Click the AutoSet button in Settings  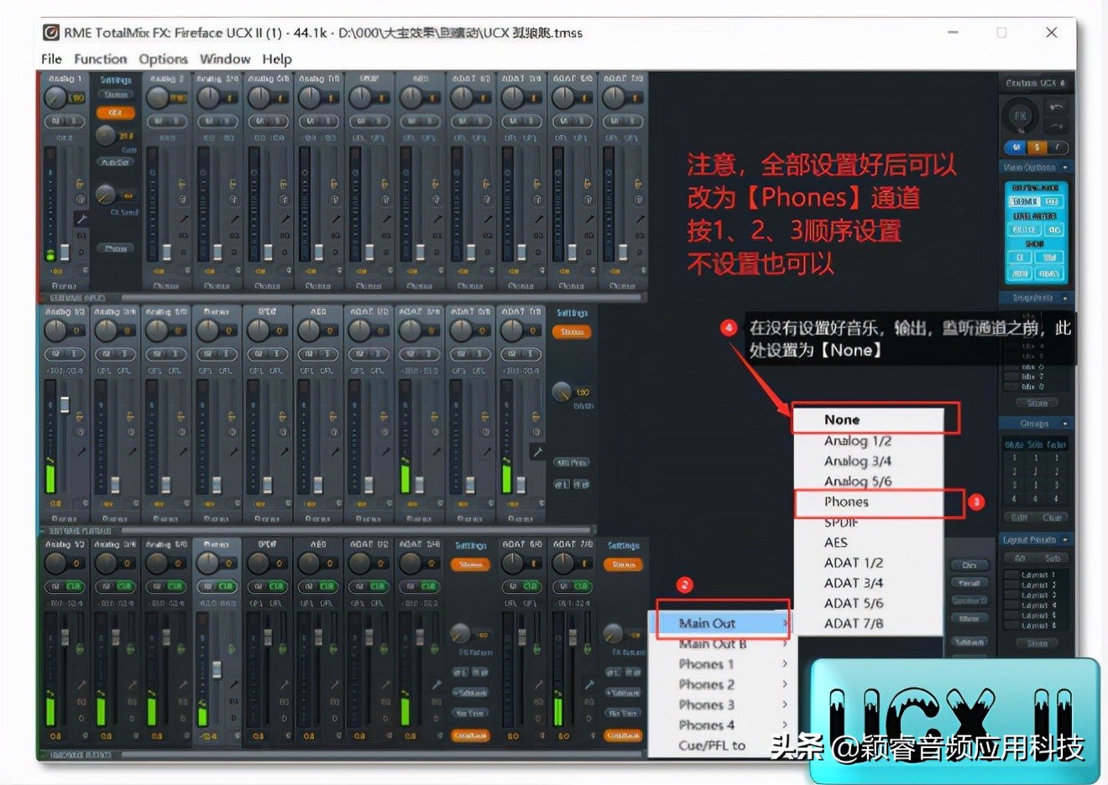116,162
